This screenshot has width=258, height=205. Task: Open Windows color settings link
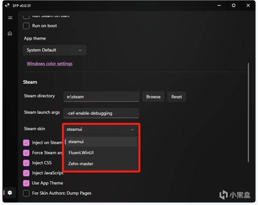click(x=49, y=64)
